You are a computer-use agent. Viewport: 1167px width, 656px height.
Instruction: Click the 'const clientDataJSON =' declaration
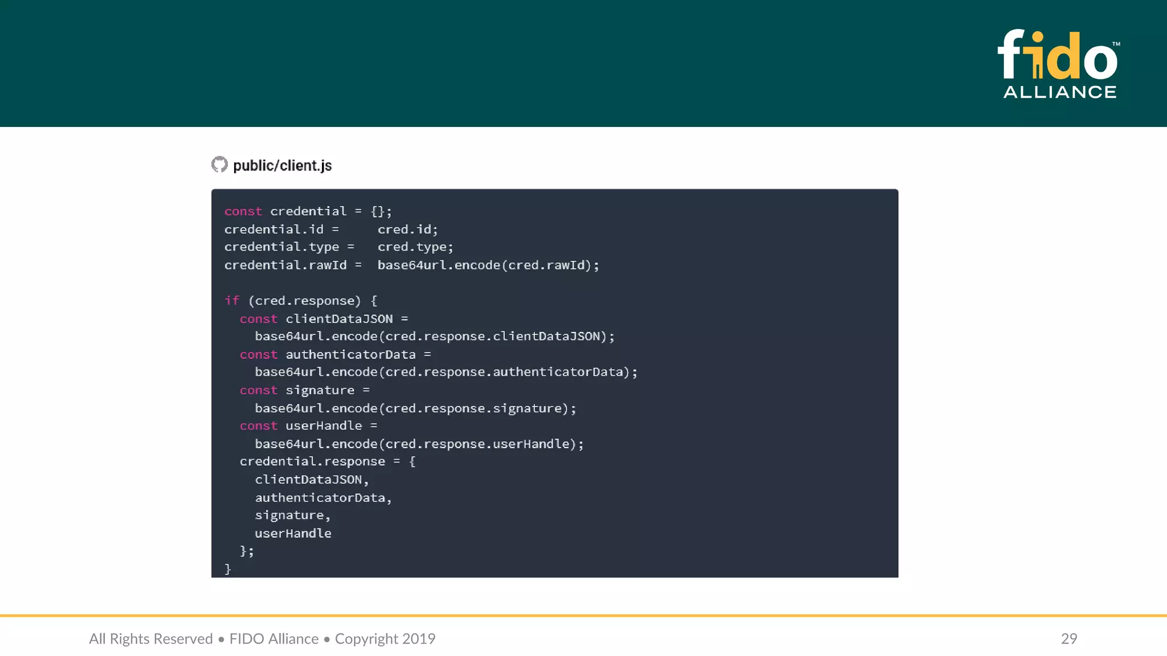tap(324, 319)
